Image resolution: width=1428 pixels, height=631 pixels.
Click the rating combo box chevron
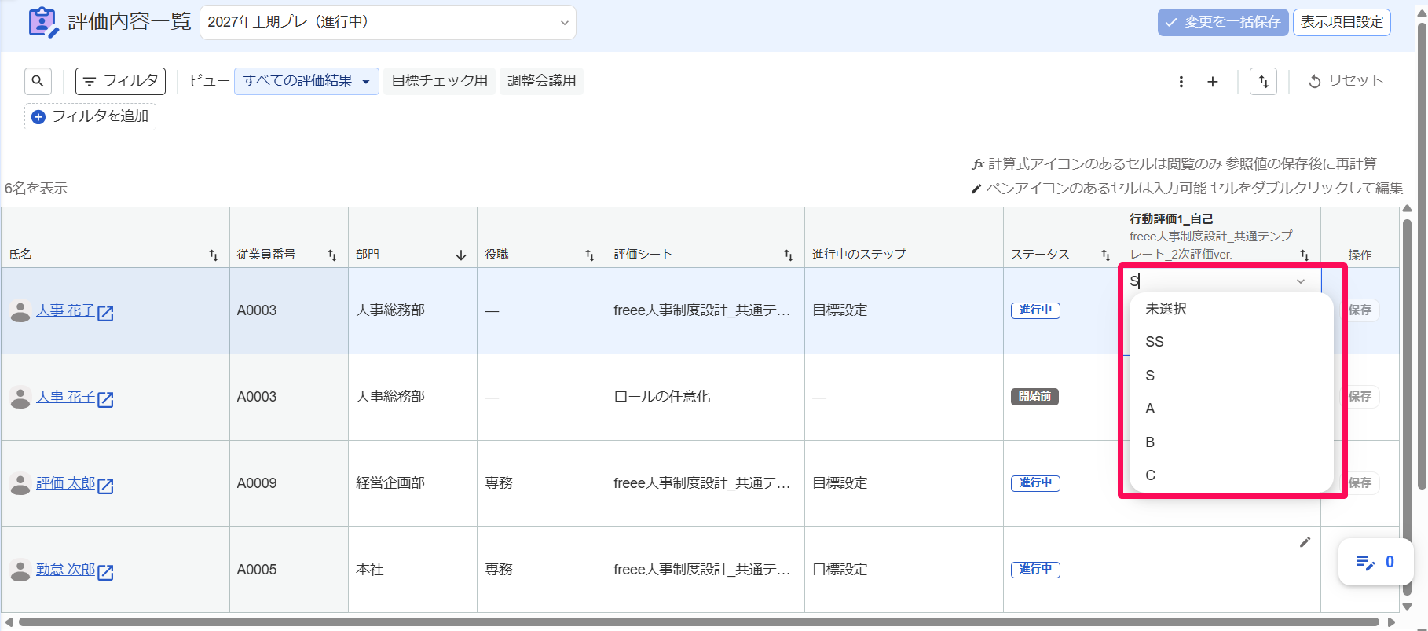(1301, 281)
